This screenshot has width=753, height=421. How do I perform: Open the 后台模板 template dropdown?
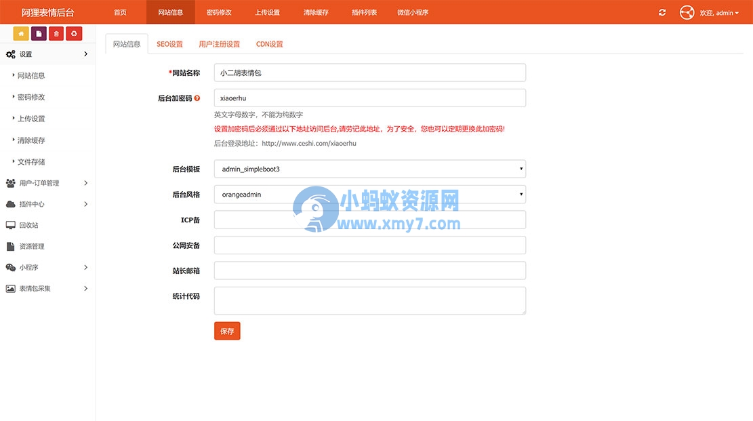(x=369, y=168)
